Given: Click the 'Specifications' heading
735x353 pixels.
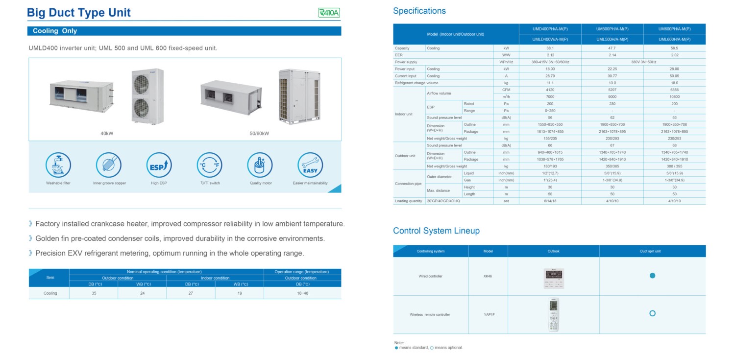Looking at the screenshot, I should click(419, 11).
